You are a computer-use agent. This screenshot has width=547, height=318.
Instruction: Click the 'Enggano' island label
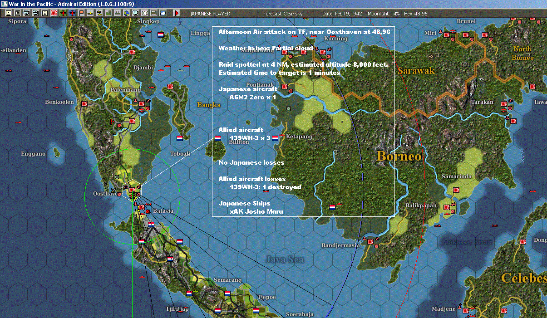[33, 154]
